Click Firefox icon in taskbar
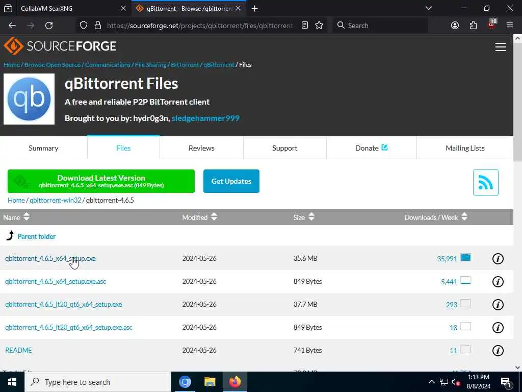Viewport: 522px width, 392px height. click(234, 382)
